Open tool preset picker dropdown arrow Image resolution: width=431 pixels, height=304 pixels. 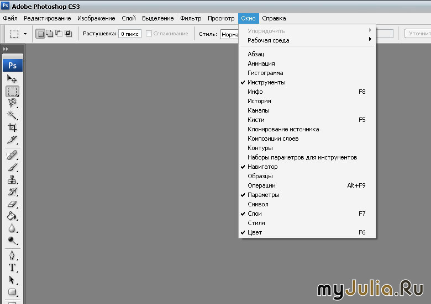tap(25, 34)
